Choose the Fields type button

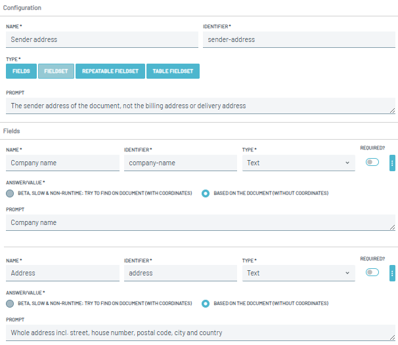click(x=20, y=71)
